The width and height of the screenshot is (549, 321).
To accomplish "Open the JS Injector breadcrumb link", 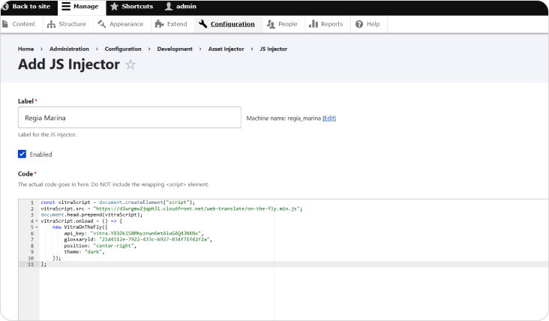I will tap(274, 49).
